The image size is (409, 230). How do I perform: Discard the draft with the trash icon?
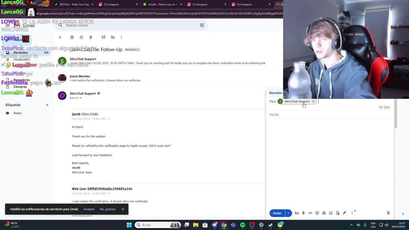[x=388, y=213]
